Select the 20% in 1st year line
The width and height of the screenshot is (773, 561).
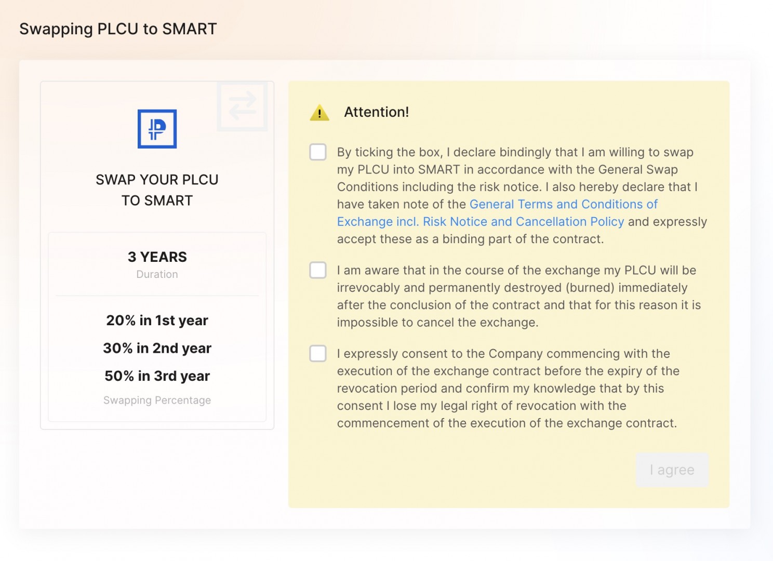tap(157, 320)
